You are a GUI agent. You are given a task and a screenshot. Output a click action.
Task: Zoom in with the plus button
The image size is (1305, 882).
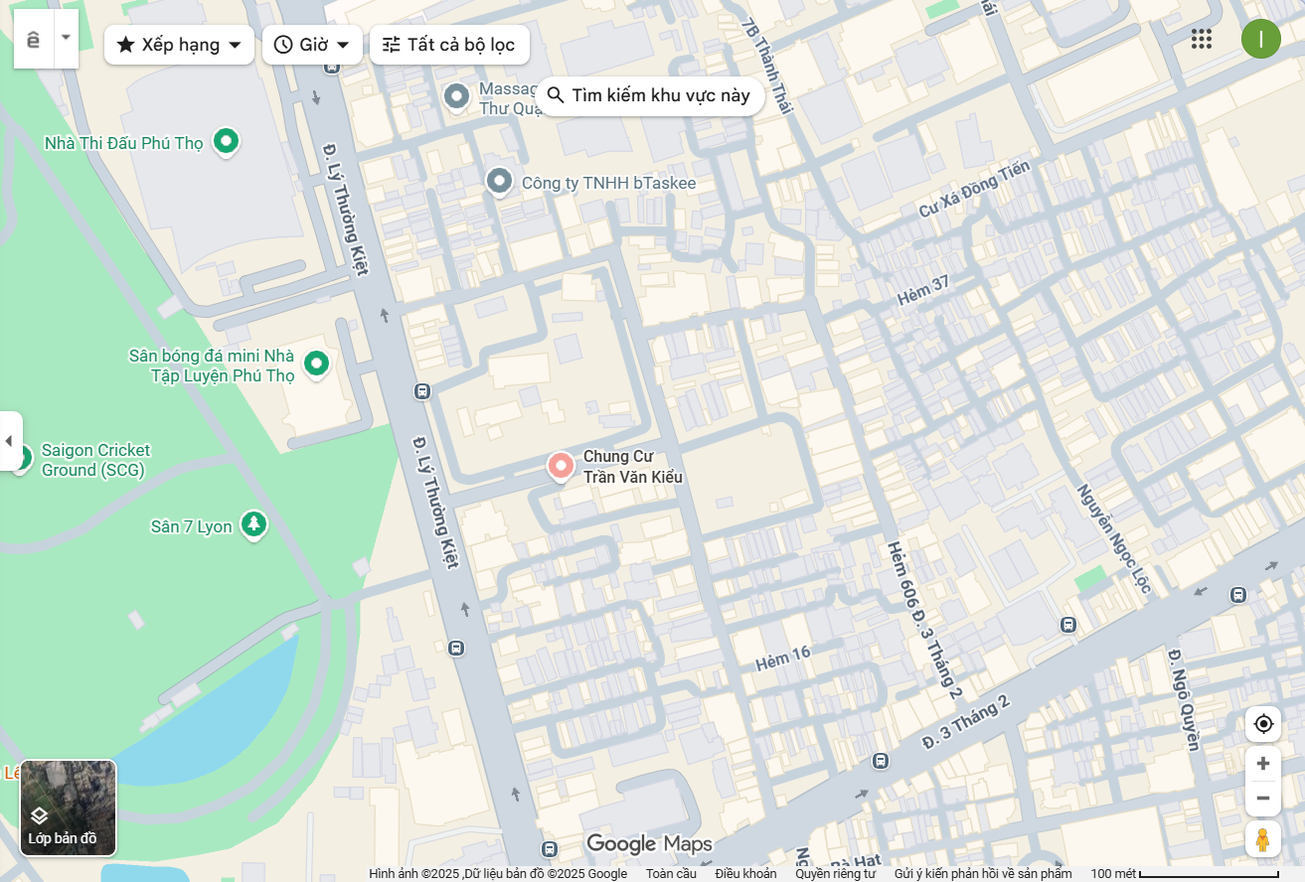[x=1263, y=764]
